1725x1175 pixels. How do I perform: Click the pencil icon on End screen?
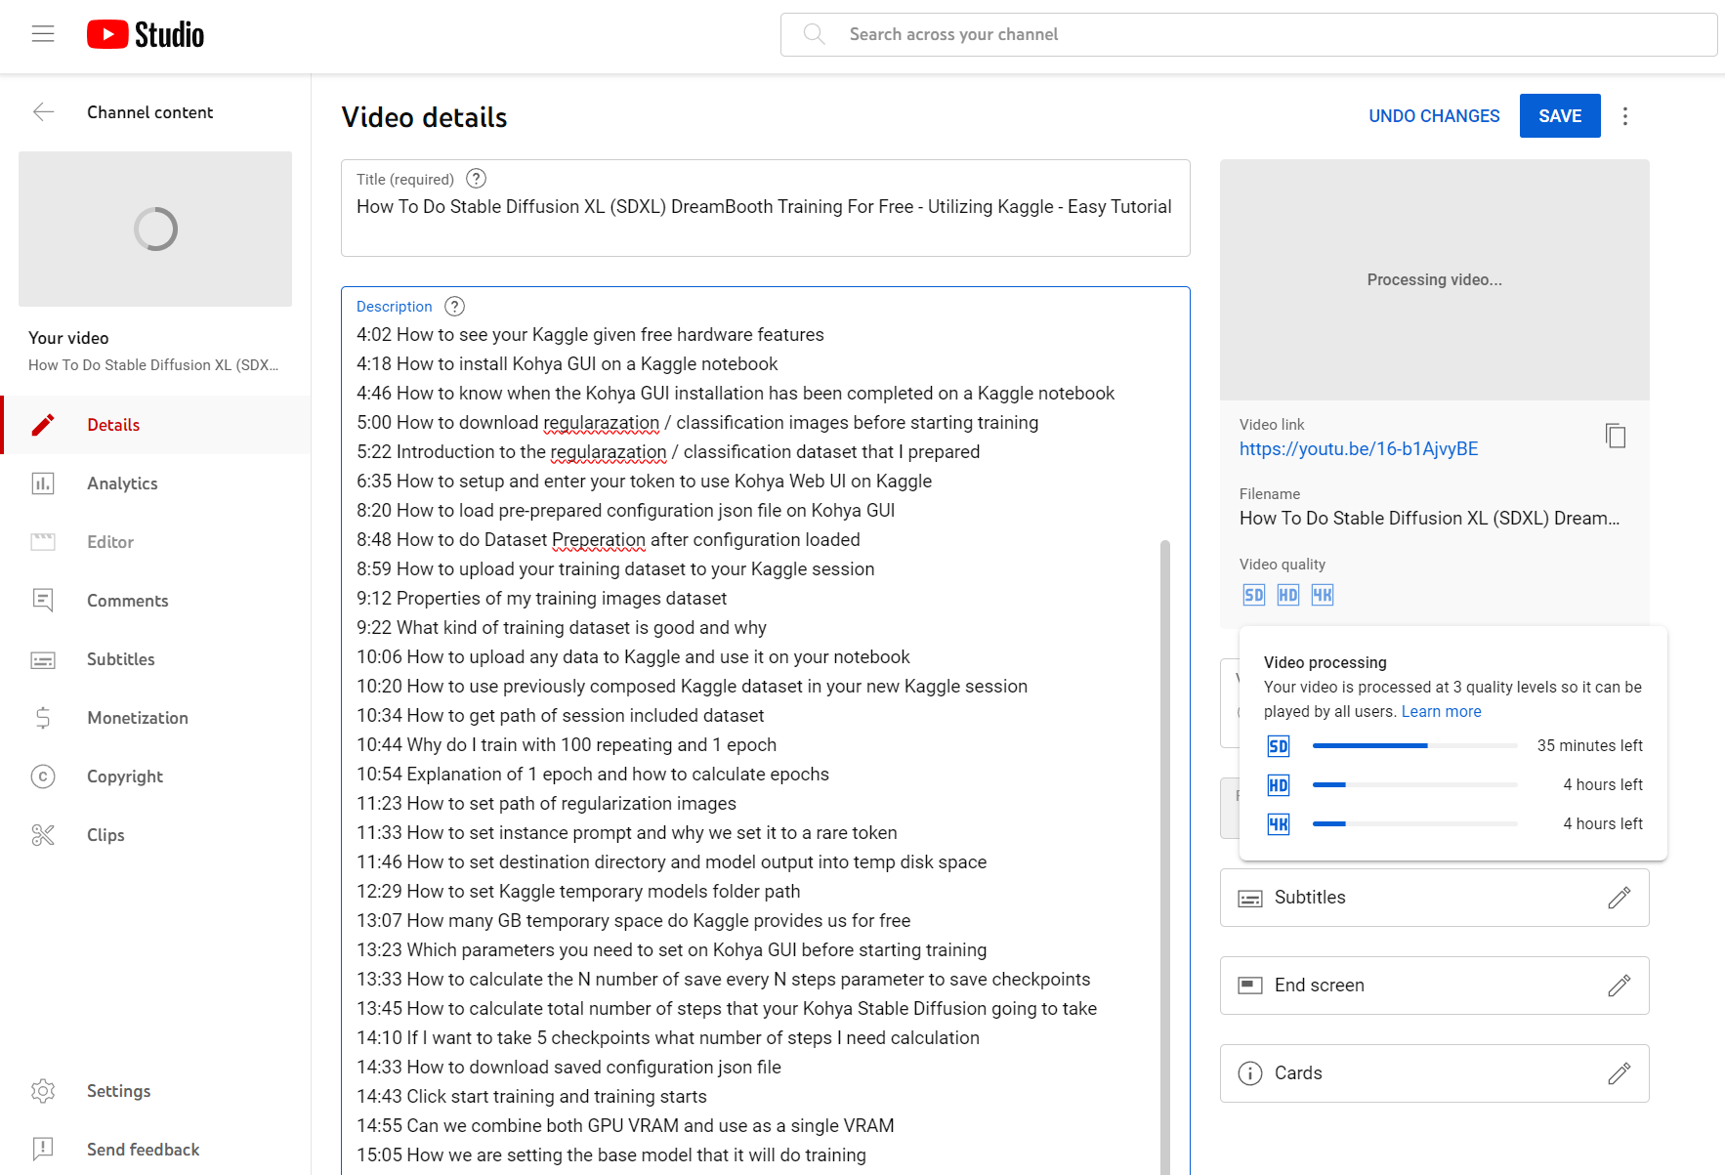[1619, 986]
